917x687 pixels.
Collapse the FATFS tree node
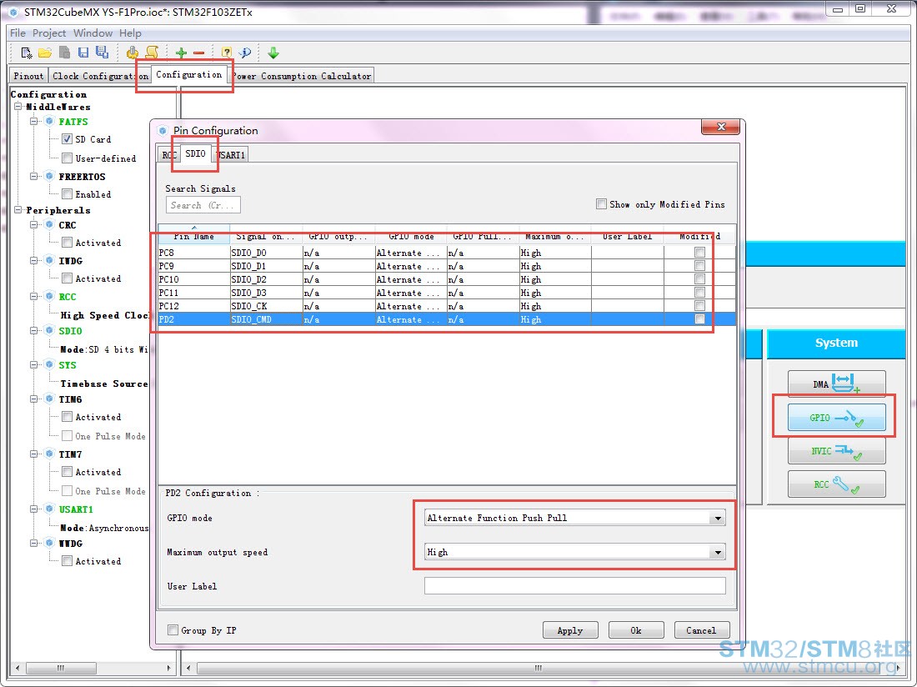point(34,121)
